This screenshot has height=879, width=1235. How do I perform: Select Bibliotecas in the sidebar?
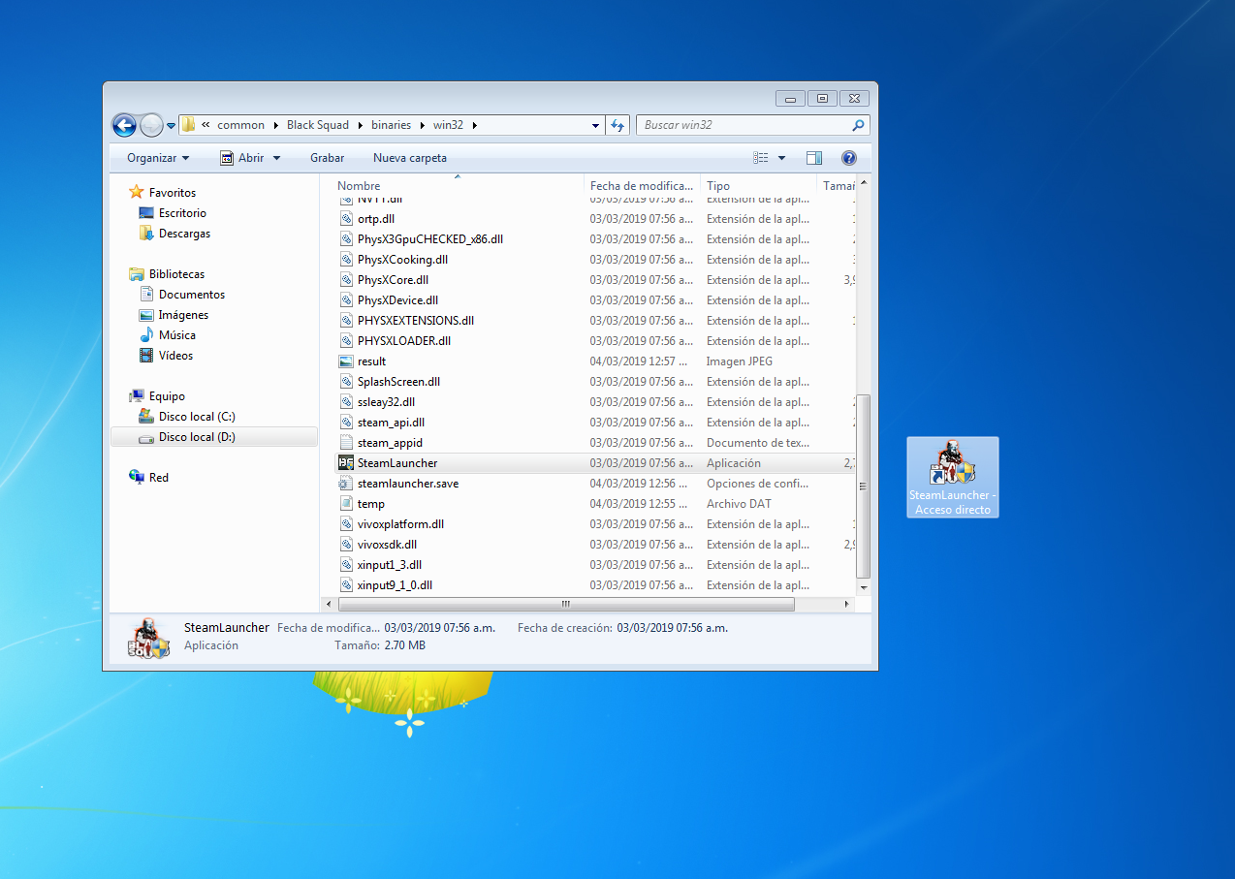176,274
